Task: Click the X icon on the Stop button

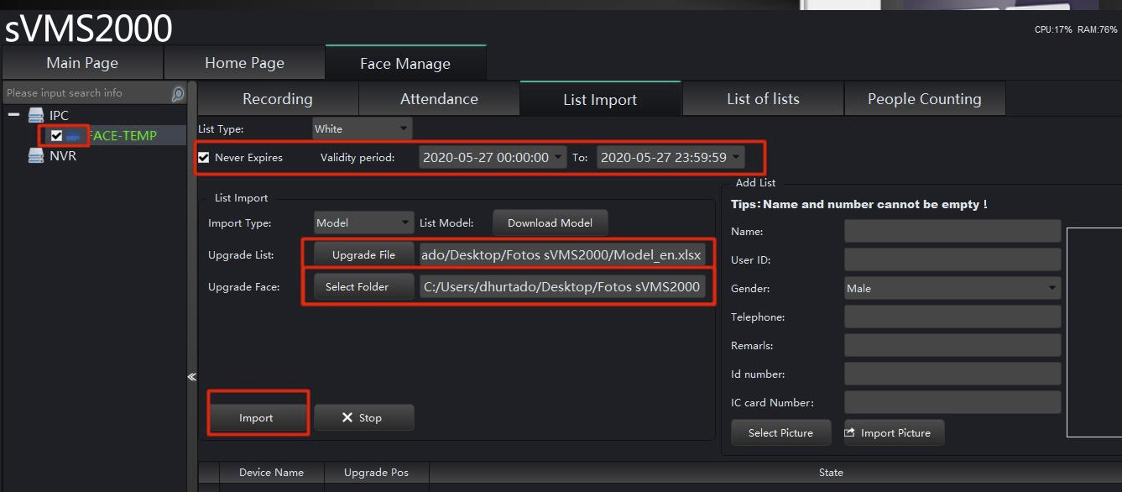Action: tap(347, 417)
